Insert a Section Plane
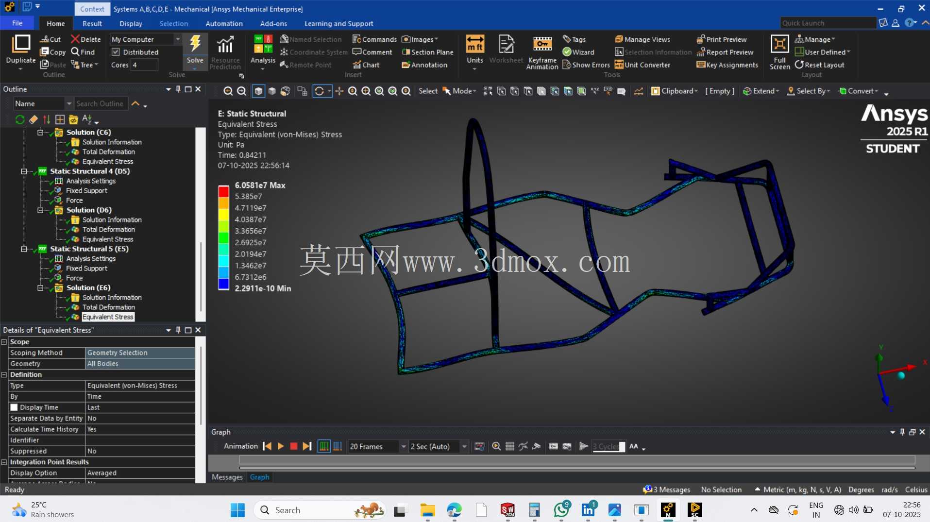 coord(427,52)
